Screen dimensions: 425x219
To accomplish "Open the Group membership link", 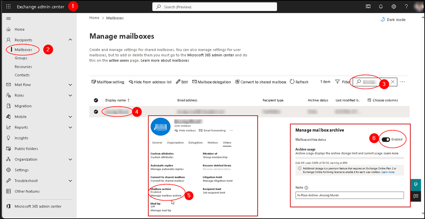I will 215,157.
